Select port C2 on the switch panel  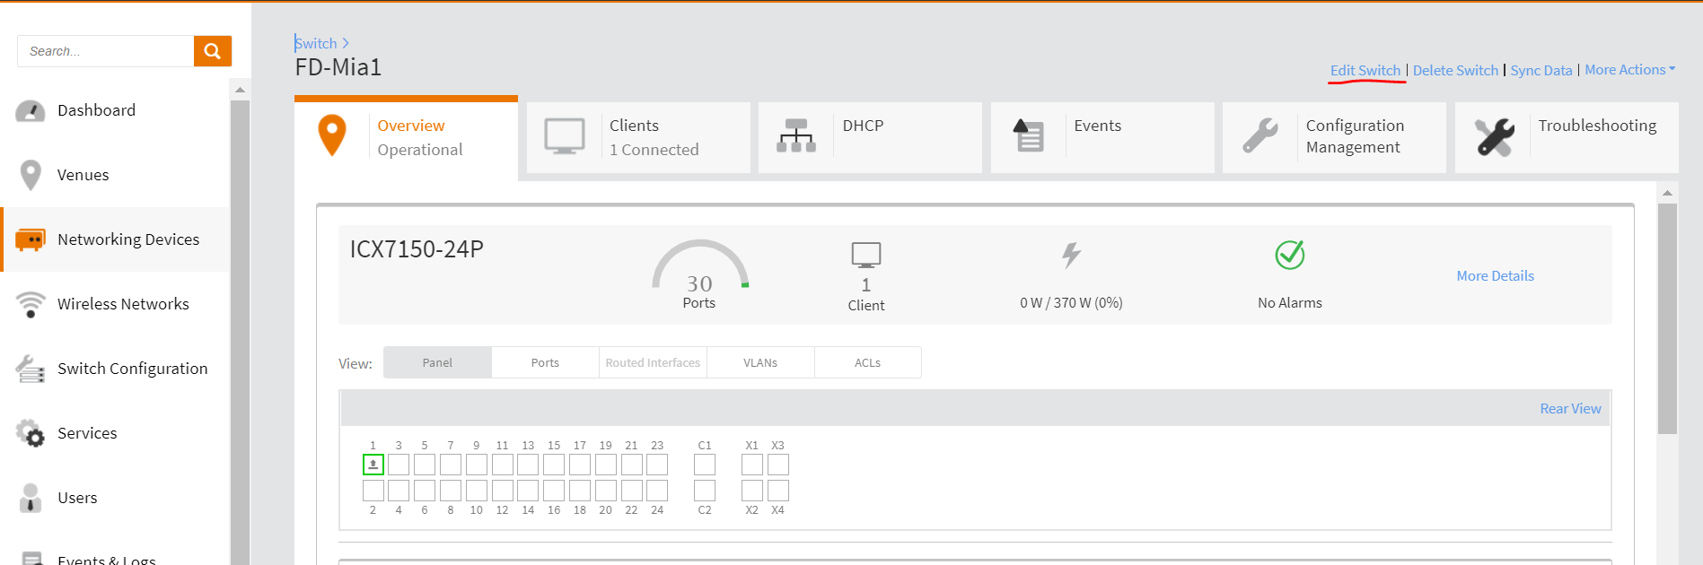point(705,491)
